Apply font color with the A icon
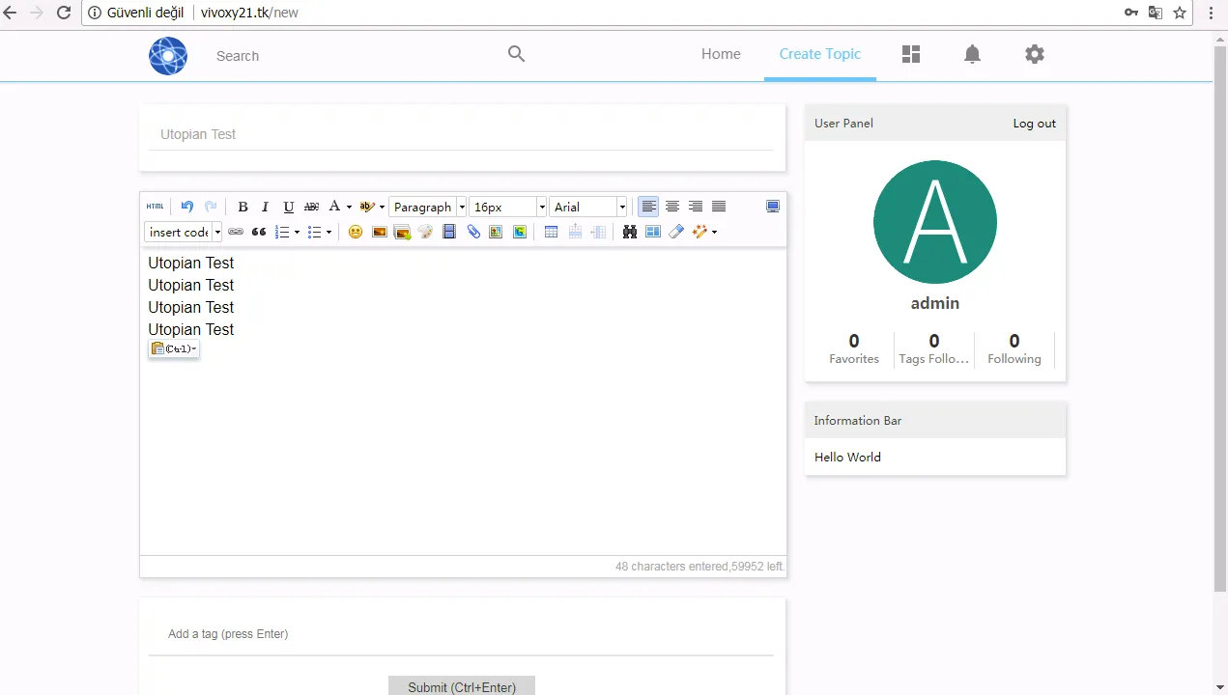Viewport: 1228px width, 695px height. click(x=334, y=207)
